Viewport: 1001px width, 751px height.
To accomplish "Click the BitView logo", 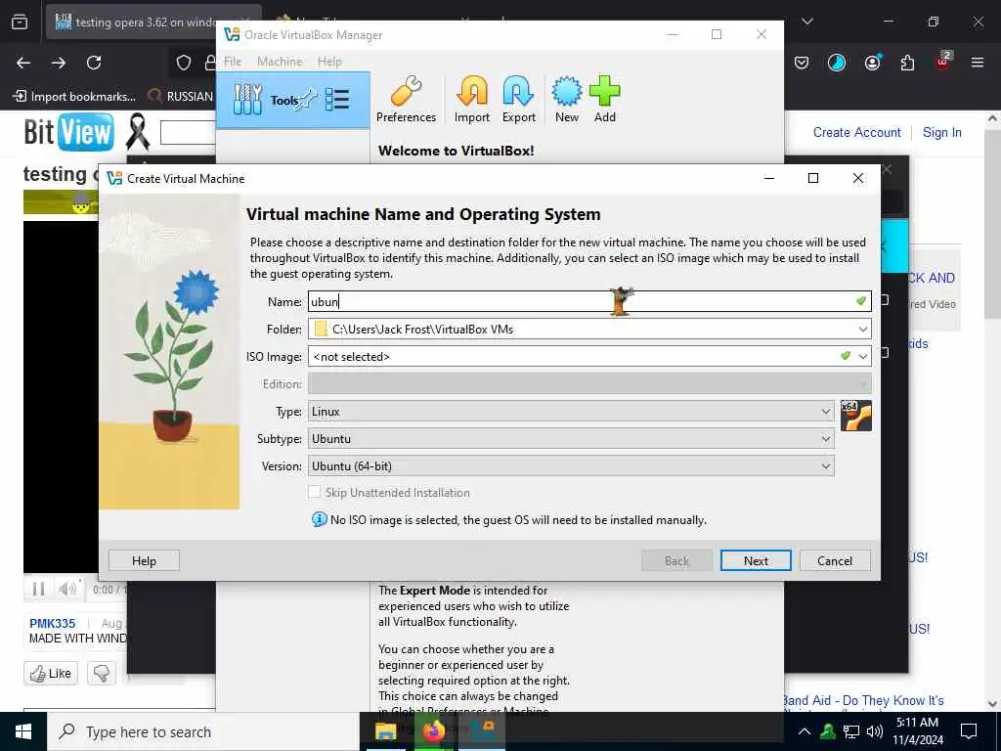I will [x=69, y=132].
